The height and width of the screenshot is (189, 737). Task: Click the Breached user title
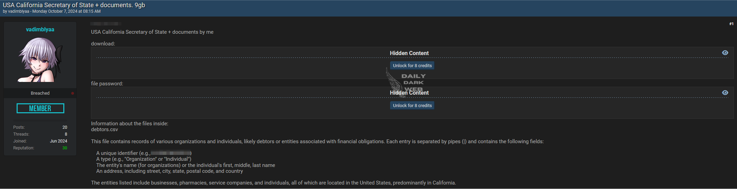pos(40,93)
